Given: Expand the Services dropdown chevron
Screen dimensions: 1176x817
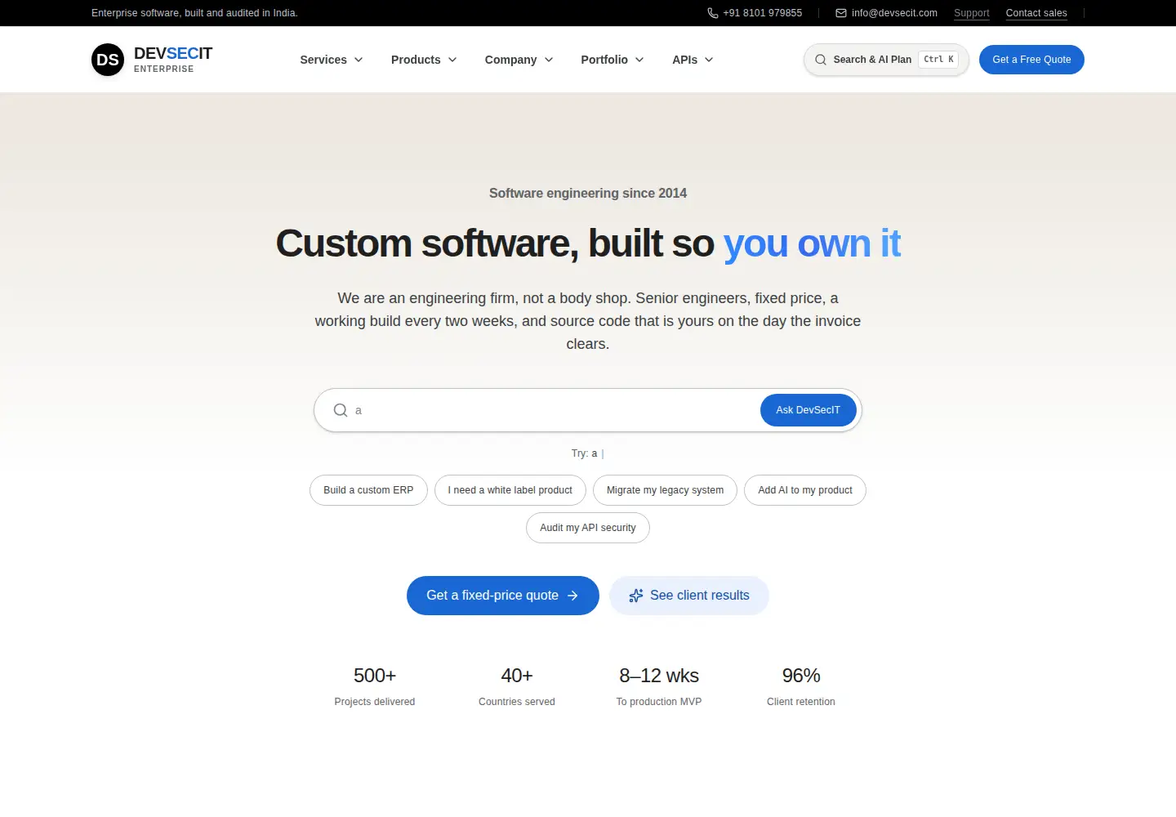Looking at the screenshot, I should 359,60.
